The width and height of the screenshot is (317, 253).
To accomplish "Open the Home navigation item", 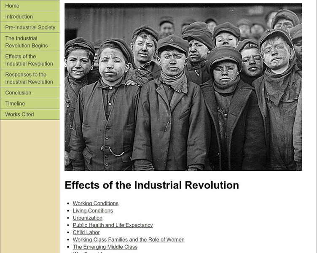I will point(30,5).
